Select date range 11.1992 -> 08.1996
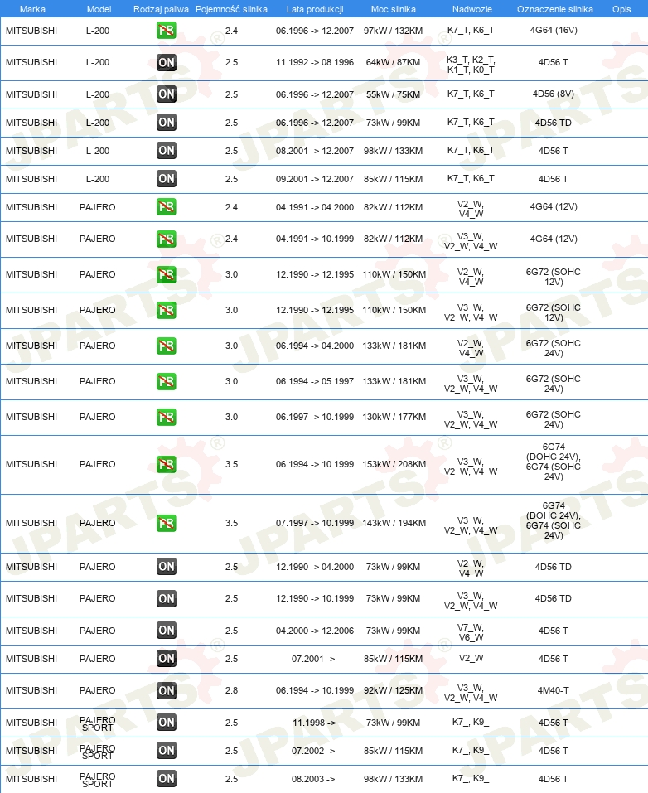Viewport: 648px width, 793px height. tap(315, 62)
